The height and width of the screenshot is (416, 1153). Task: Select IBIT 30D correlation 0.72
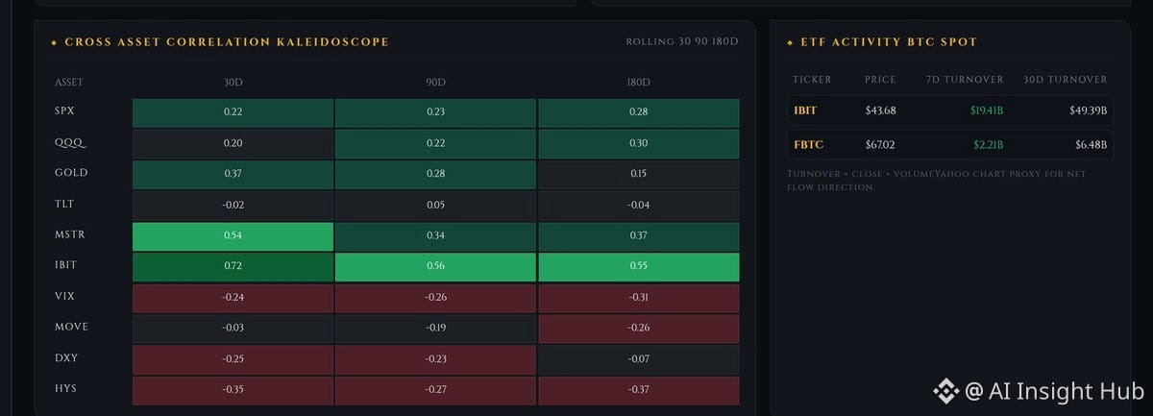(233, 267)
